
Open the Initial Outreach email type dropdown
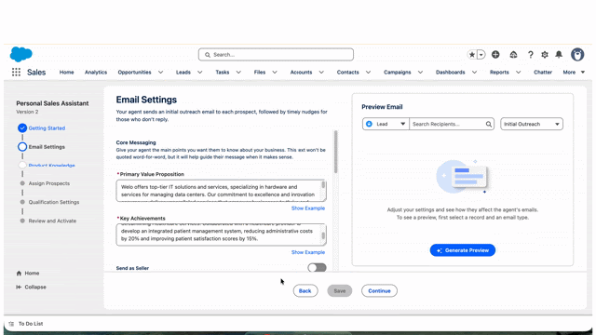pos(532,124)
